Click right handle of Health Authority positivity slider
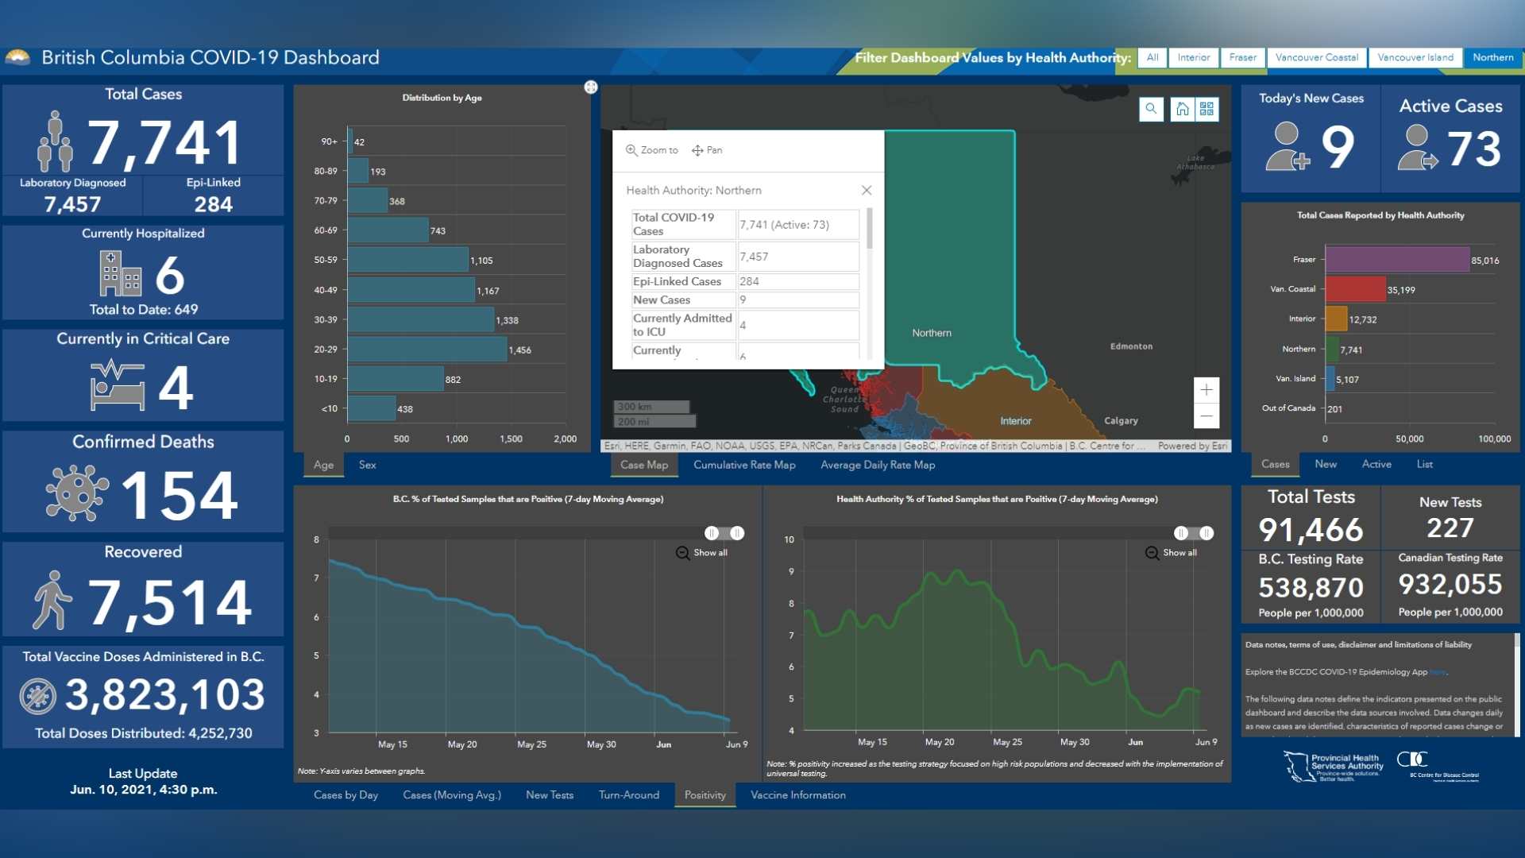Image resolution: width=1525 pixels, height=858 pixels. coord(1206,533)
